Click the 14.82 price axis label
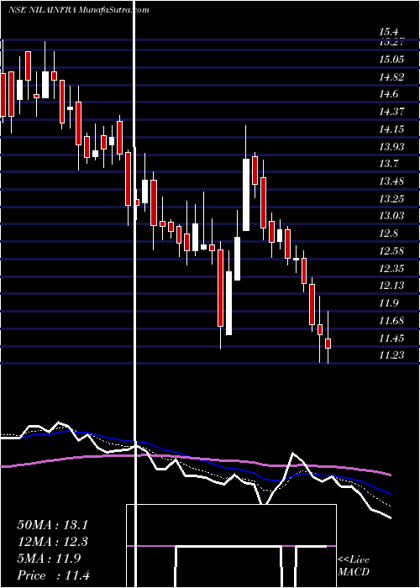420x588 pixels. click(392, 77)
